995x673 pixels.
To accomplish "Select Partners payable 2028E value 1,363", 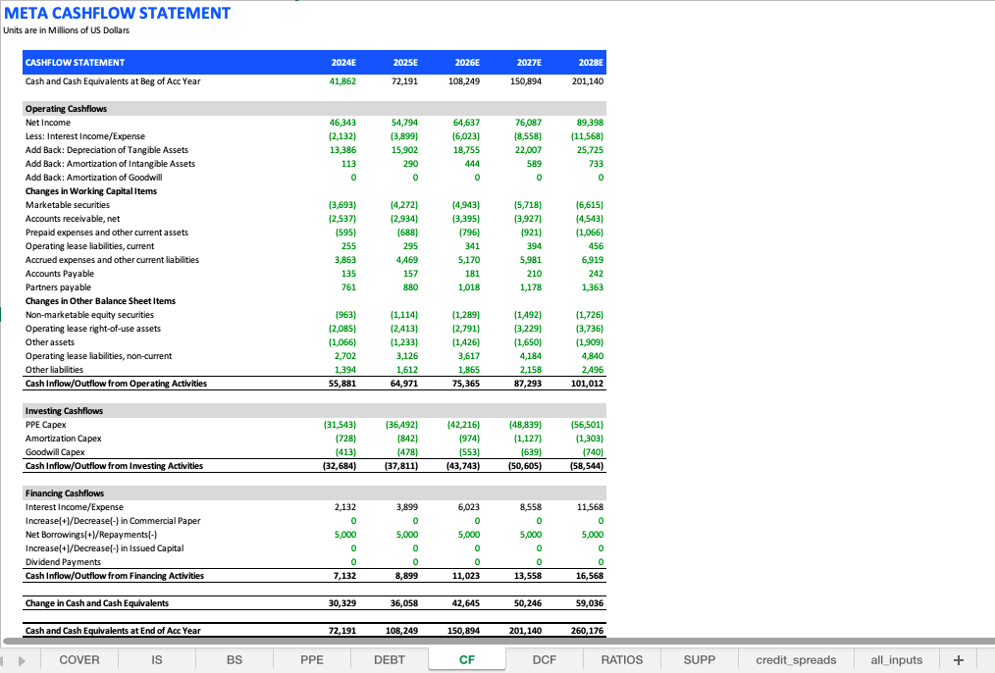I will pos(593,287).
